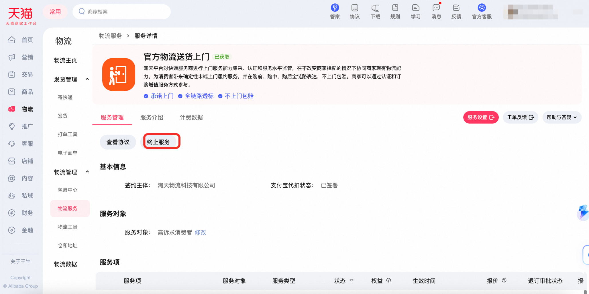Select 物流 logistics in sidebar
Screen dimensions: 589x294
pos(21,109)
